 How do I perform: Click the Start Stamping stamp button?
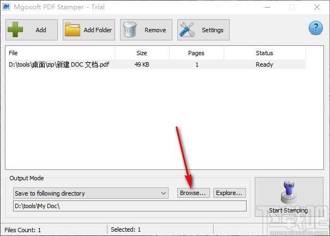(289, 197)
